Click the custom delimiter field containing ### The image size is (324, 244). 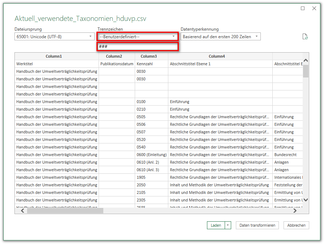click(138, 46)
